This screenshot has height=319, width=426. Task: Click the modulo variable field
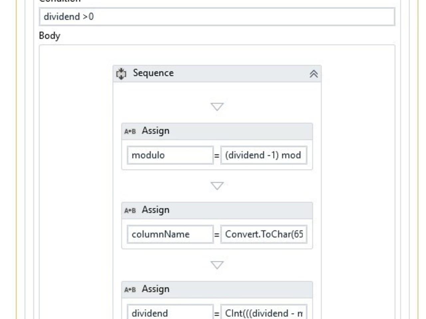(170, 155)
